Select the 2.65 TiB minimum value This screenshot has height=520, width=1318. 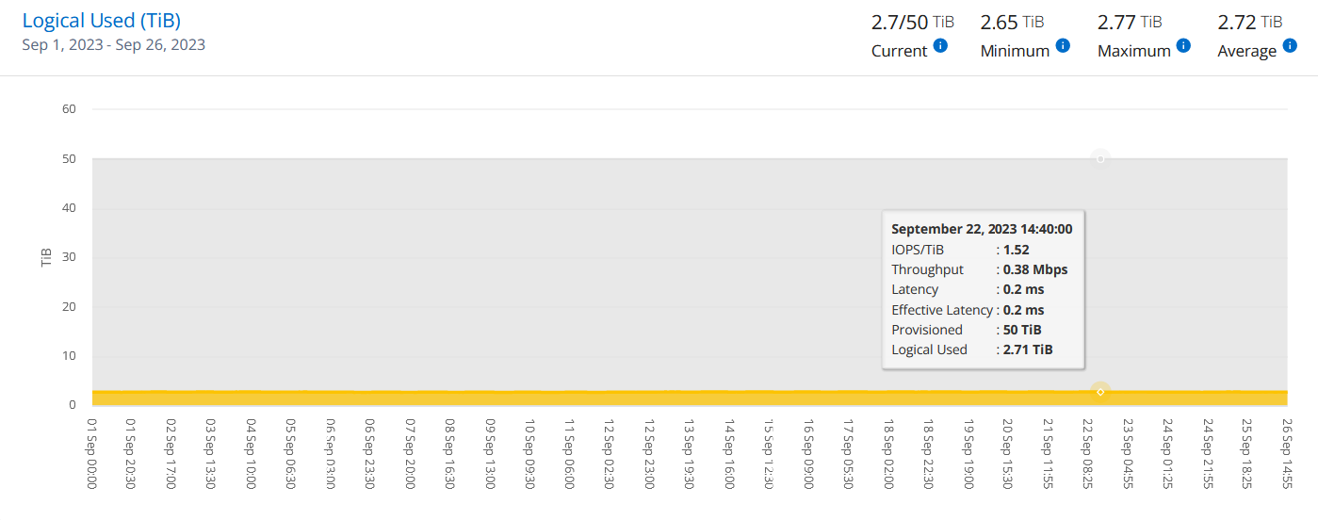(1014, 22)
